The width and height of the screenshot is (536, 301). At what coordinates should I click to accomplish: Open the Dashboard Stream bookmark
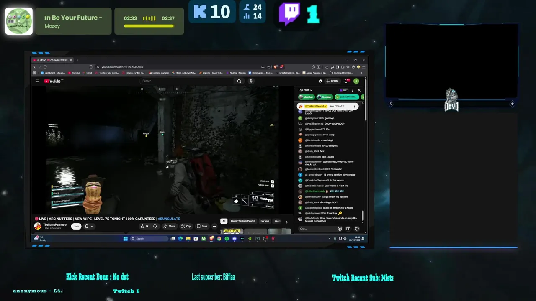click(53, 73)
